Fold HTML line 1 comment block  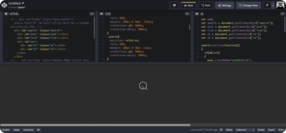9,19
